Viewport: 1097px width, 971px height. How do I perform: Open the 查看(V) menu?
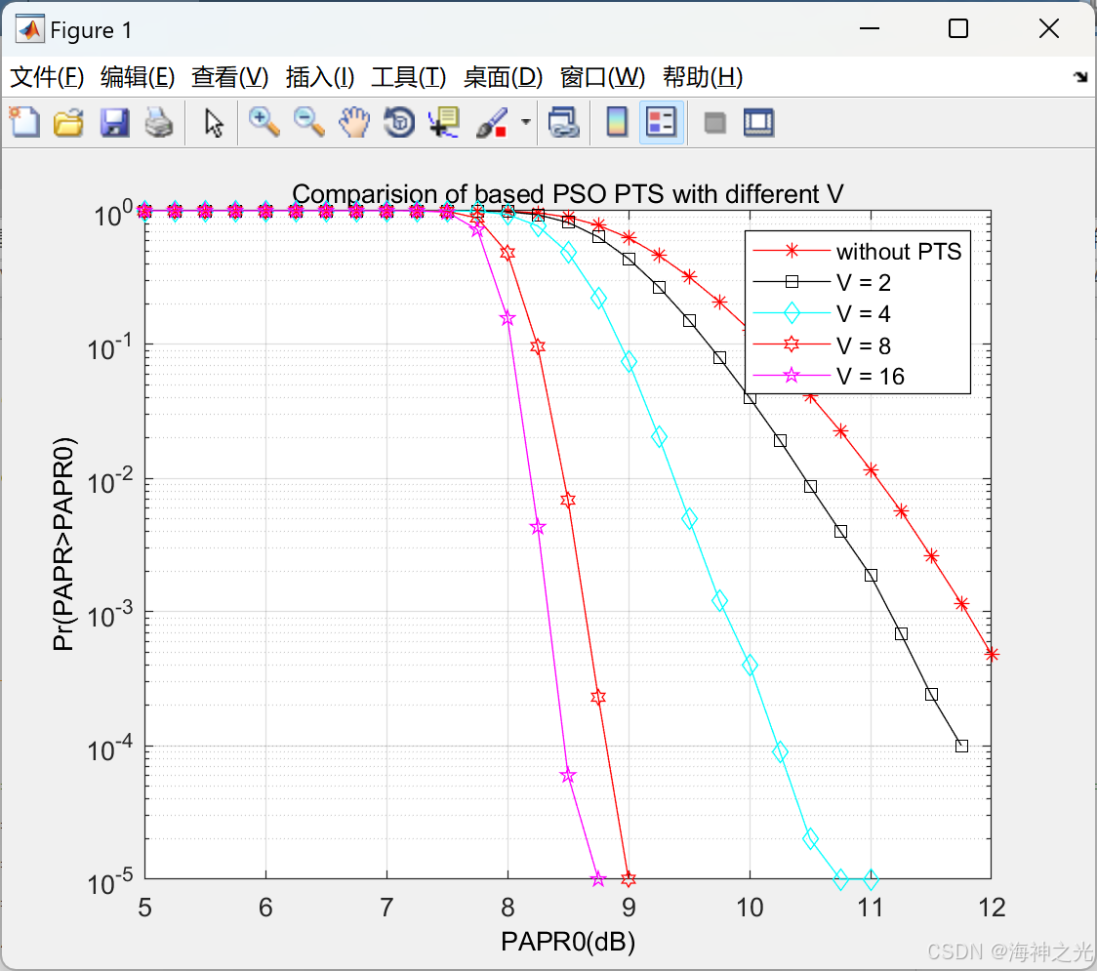[x=229, y=77]
